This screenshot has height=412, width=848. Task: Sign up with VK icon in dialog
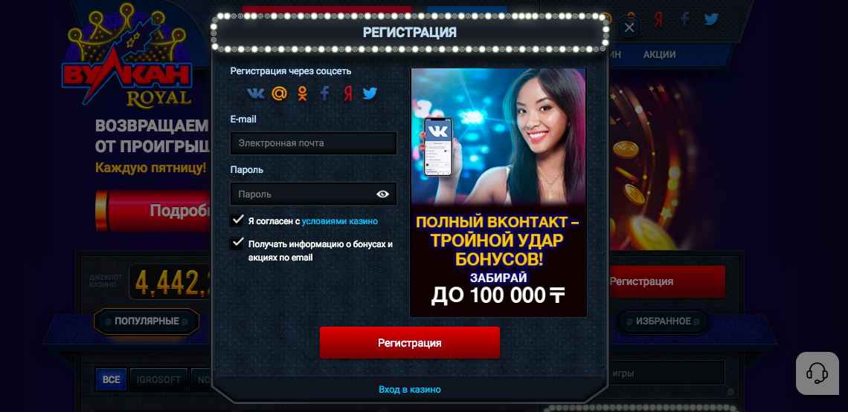255,94
